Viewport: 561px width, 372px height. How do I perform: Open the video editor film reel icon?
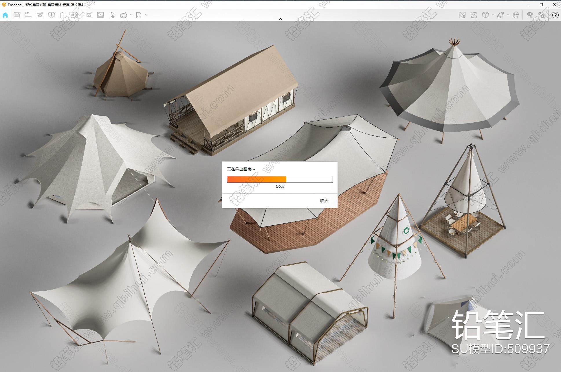click(x=75, y=15)
